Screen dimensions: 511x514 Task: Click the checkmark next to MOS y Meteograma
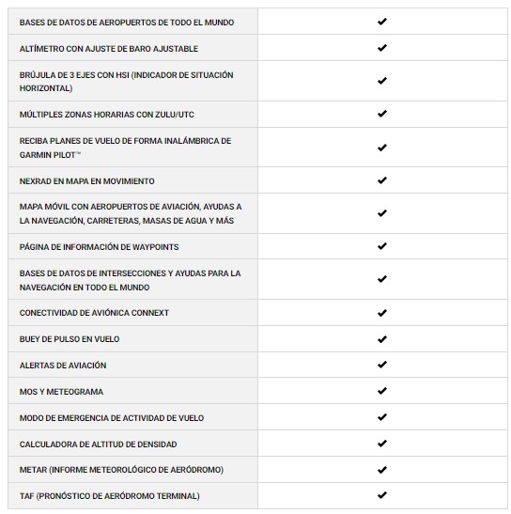382,391
